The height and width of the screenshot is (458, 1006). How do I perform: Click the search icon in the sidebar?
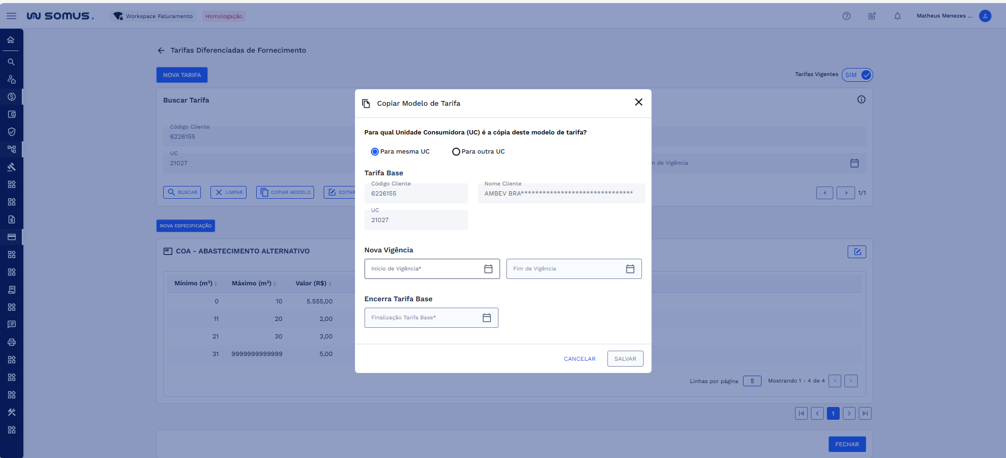(11, 62)
